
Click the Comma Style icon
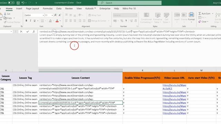(x=126, y=21)
